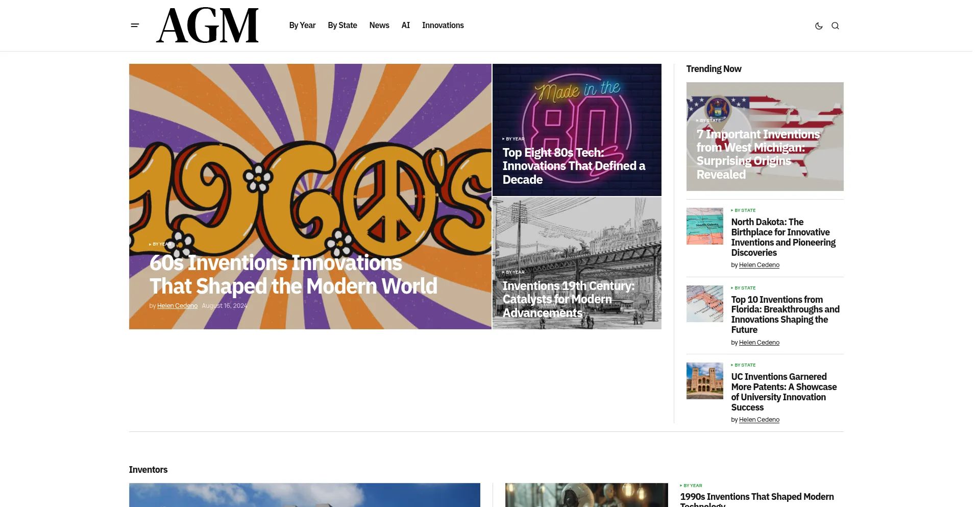
Task: Open 7 Important Inventions from West Michigan
Action: [758, 154]
